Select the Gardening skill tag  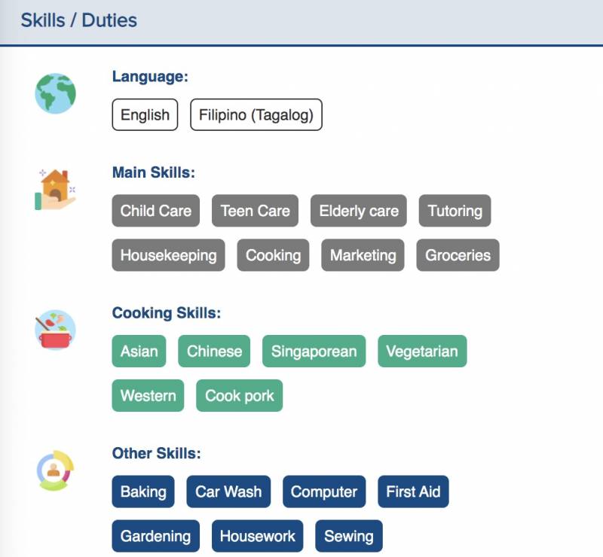[155, 536]
